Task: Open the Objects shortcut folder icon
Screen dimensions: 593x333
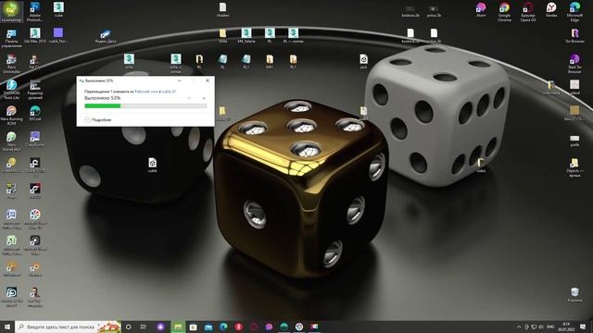Action: [x=574, y=167]
